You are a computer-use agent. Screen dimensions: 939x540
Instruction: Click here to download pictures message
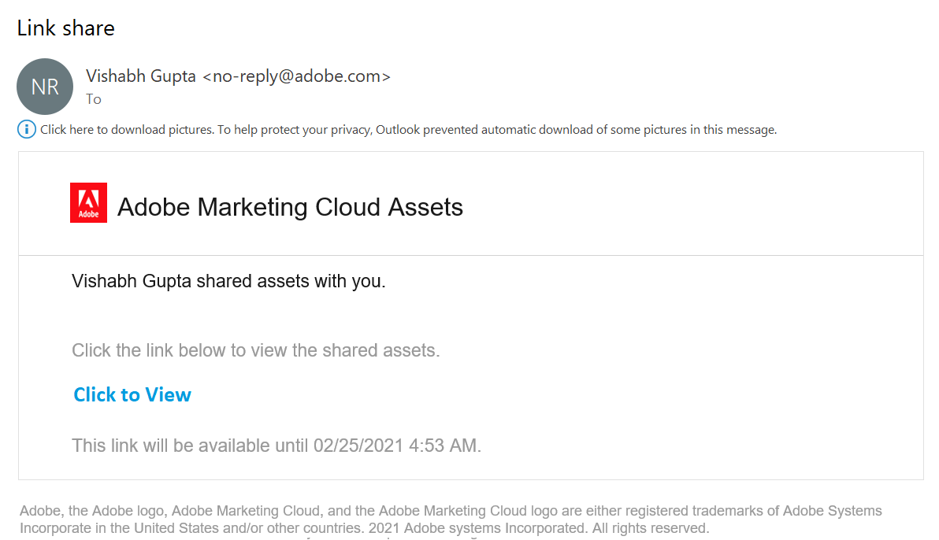point(127,130)
